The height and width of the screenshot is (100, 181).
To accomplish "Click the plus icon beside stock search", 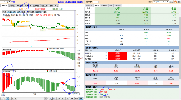I will (9, 2).
